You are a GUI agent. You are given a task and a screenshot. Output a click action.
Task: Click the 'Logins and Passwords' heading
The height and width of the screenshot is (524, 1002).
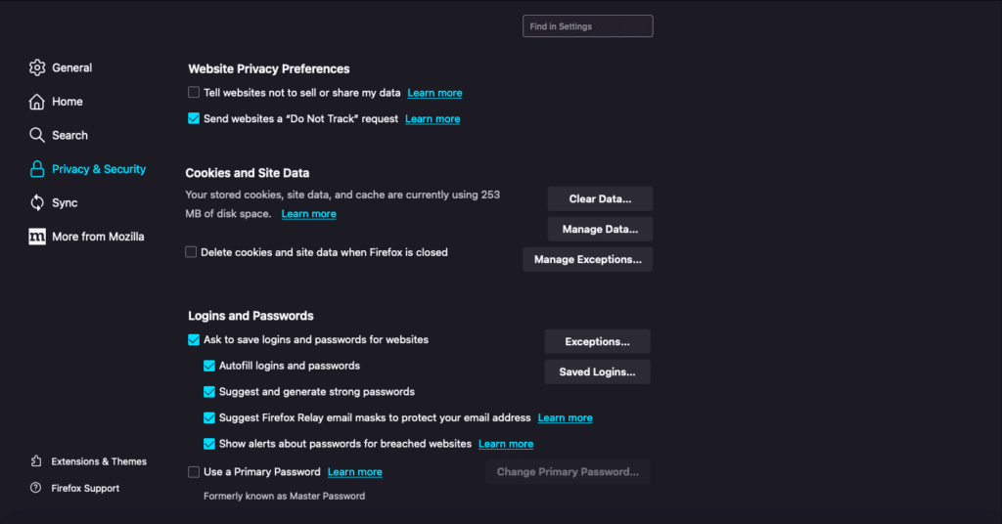[x=250, y=316]
